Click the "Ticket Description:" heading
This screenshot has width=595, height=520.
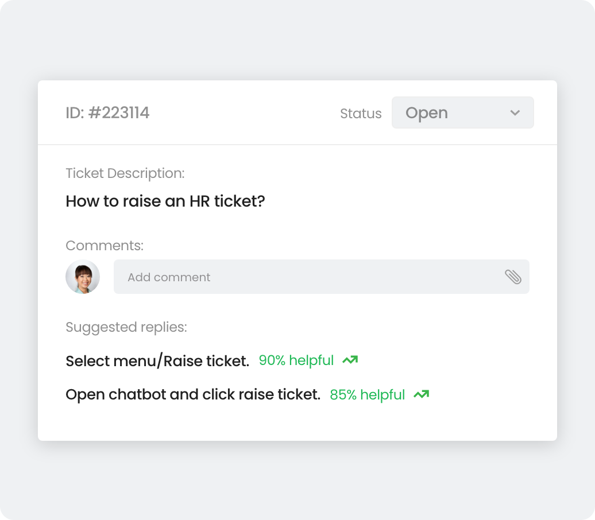125,173
